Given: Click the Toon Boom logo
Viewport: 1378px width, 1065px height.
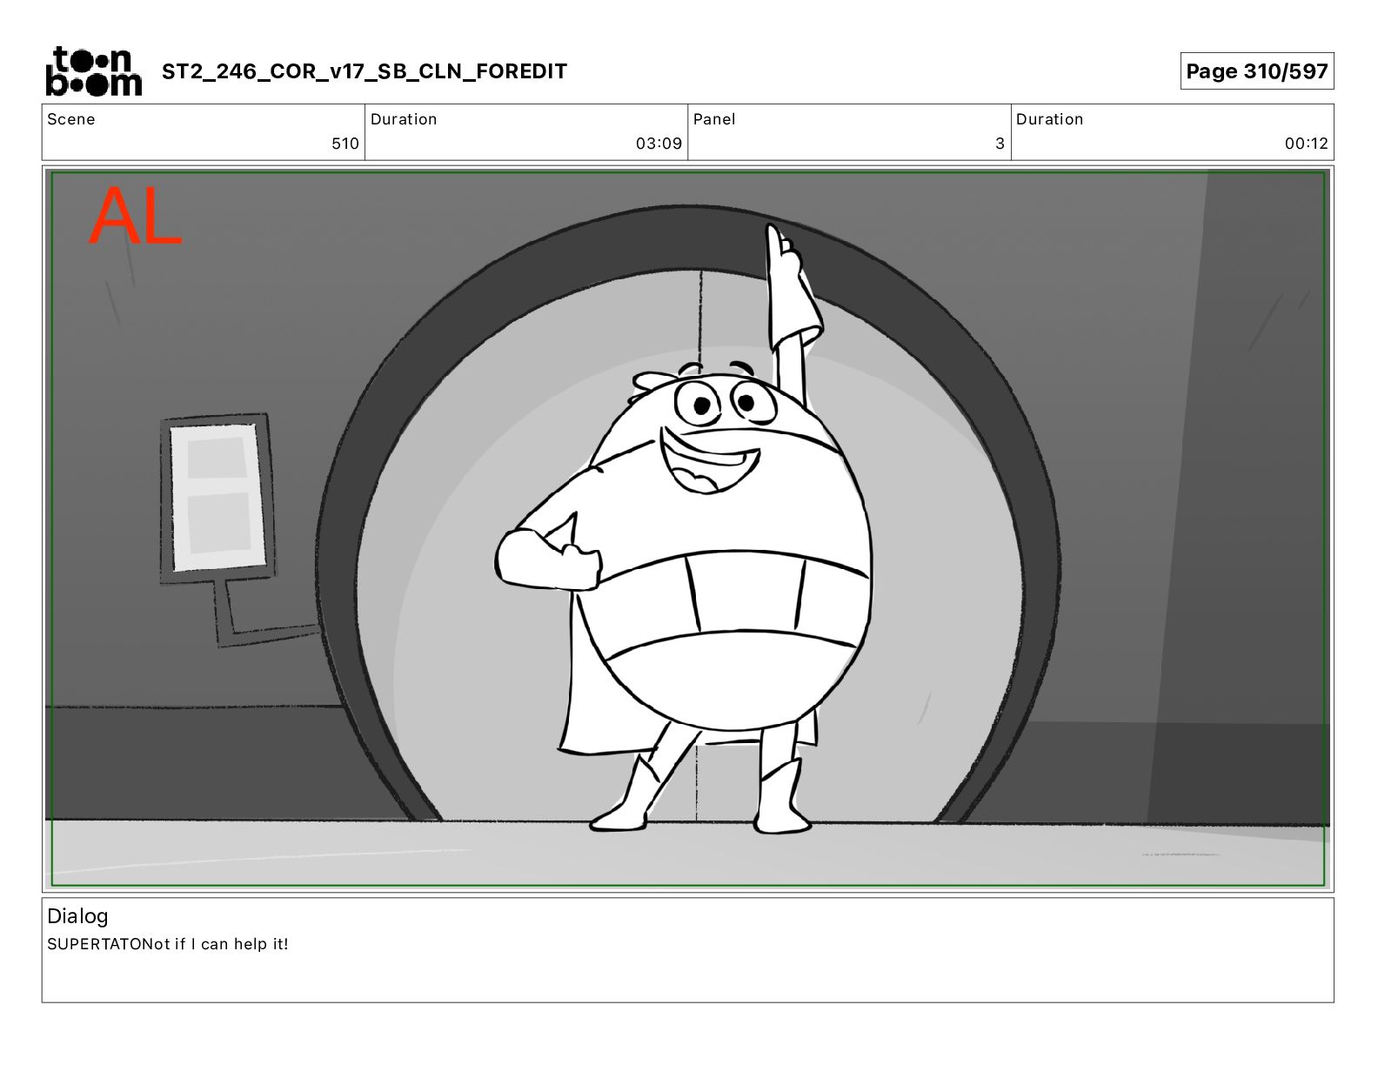Looking at the screenshot, I should click(93, 71).
